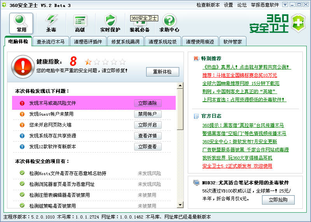Switch to 清理恶评插件 tab
This screenshot has height=222, width=311.
(88, 42)
